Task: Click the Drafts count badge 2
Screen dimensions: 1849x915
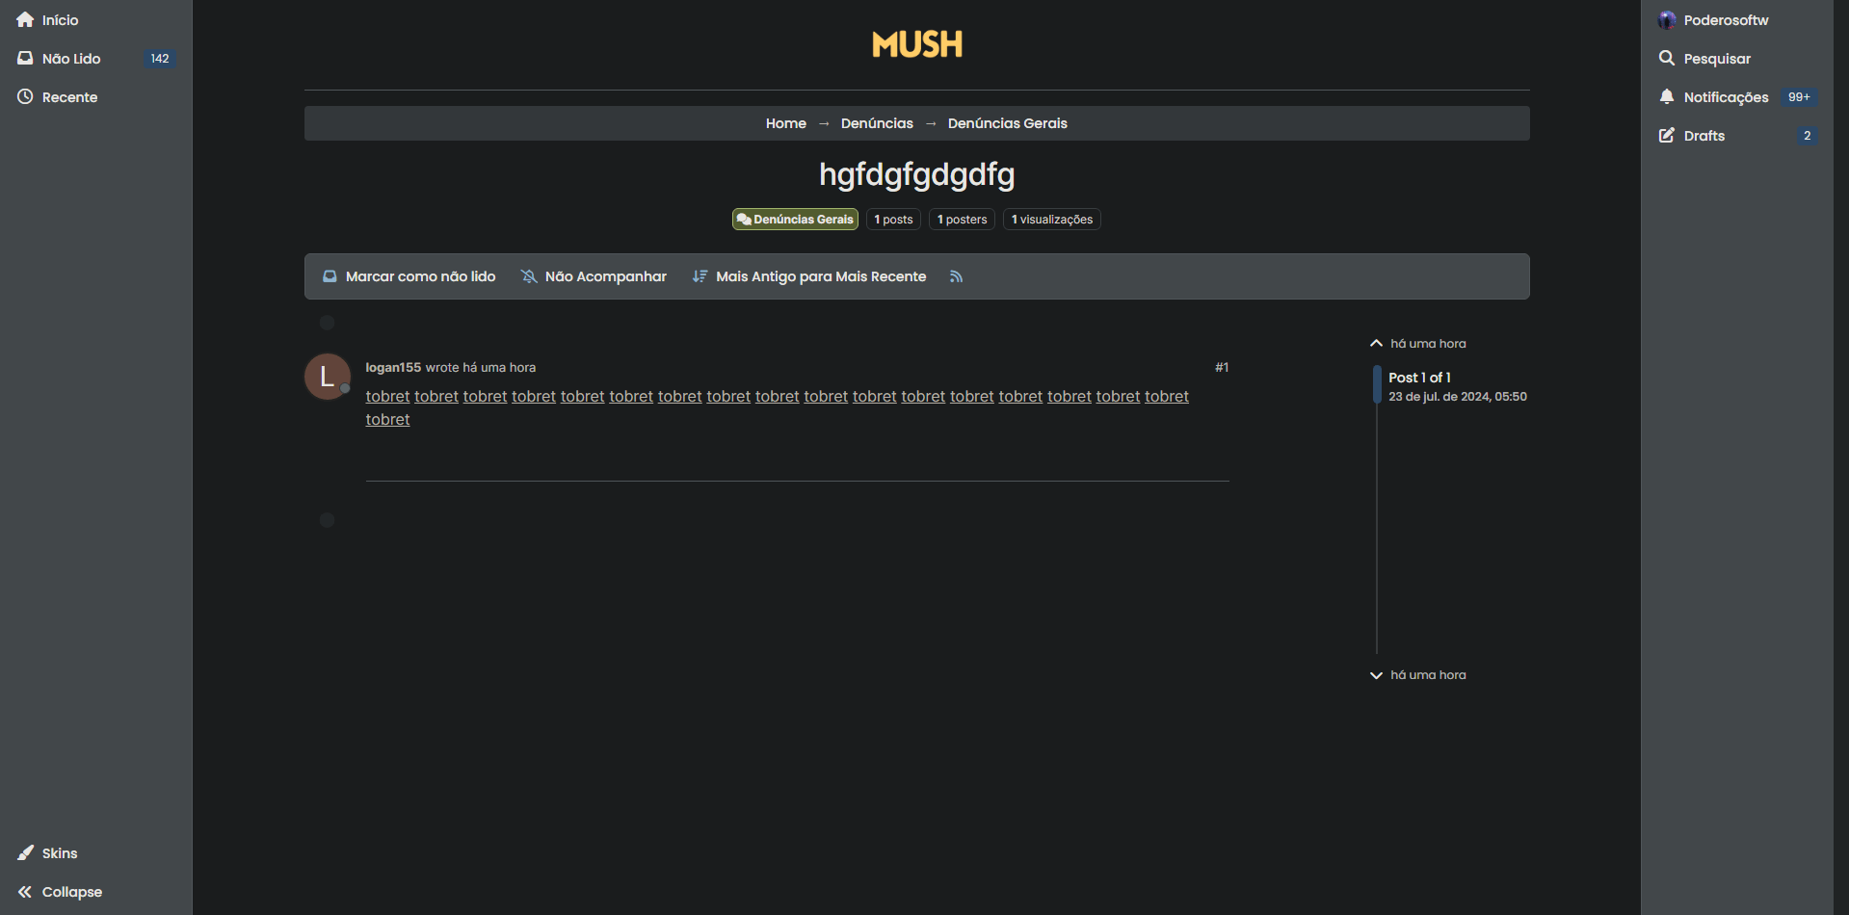Action: (1808, 136)
